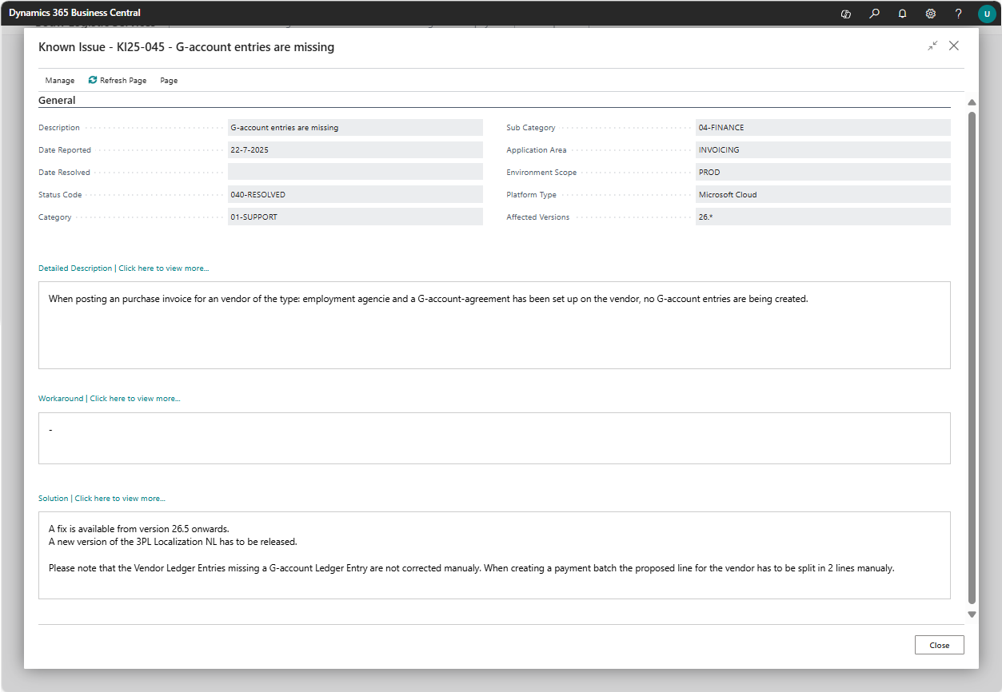
Task: Click the scrollbar up arrow
Action: 972,103
